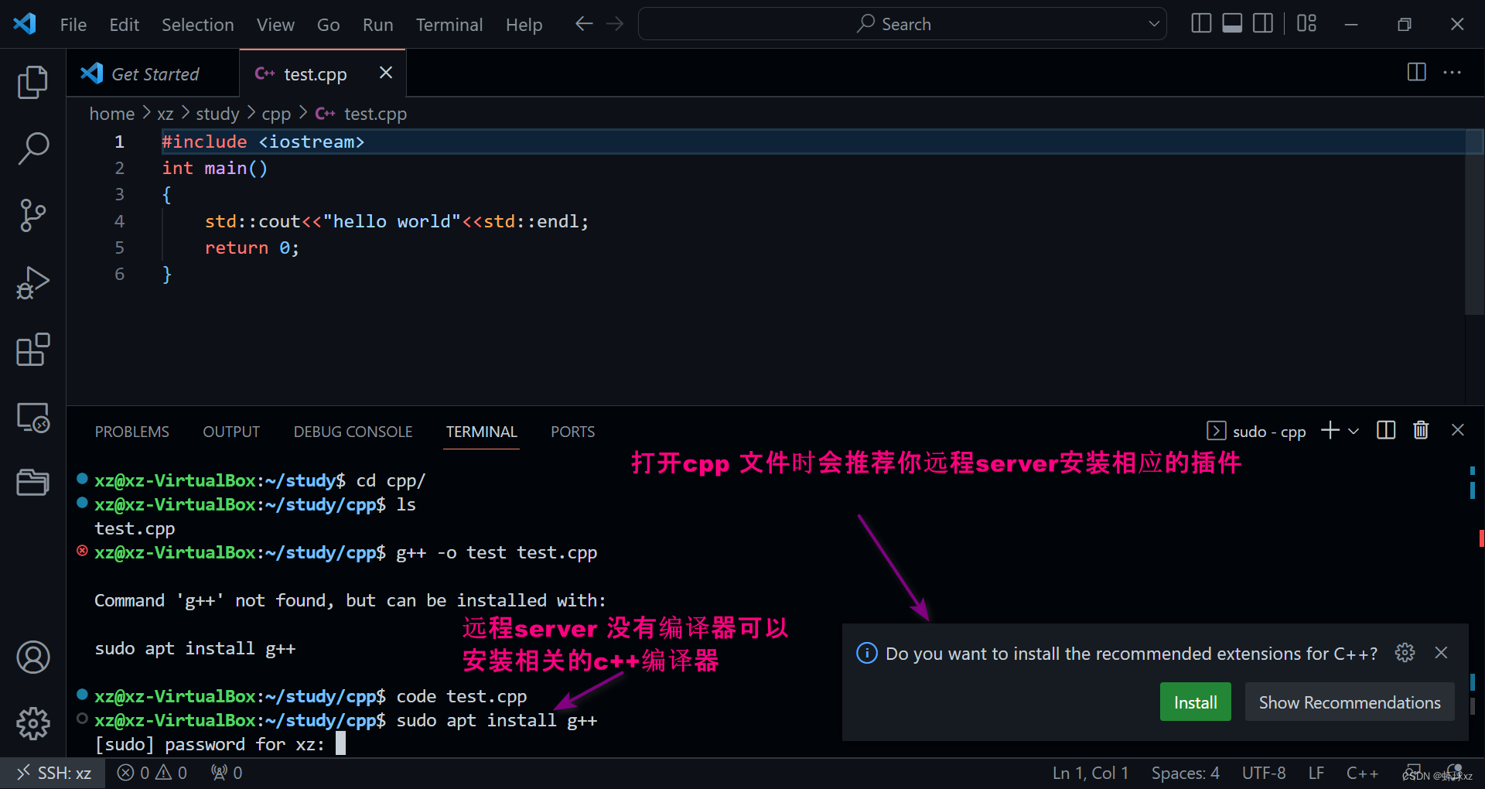The width and height of the screenshot is (1485, 789).
Task: Open the Accounts menu icon
Action: [32, 657]
